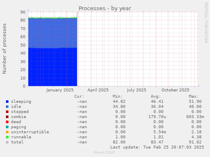Click runnable maximum value 4.38
210x157 pixels.
(x=196, y=137)
